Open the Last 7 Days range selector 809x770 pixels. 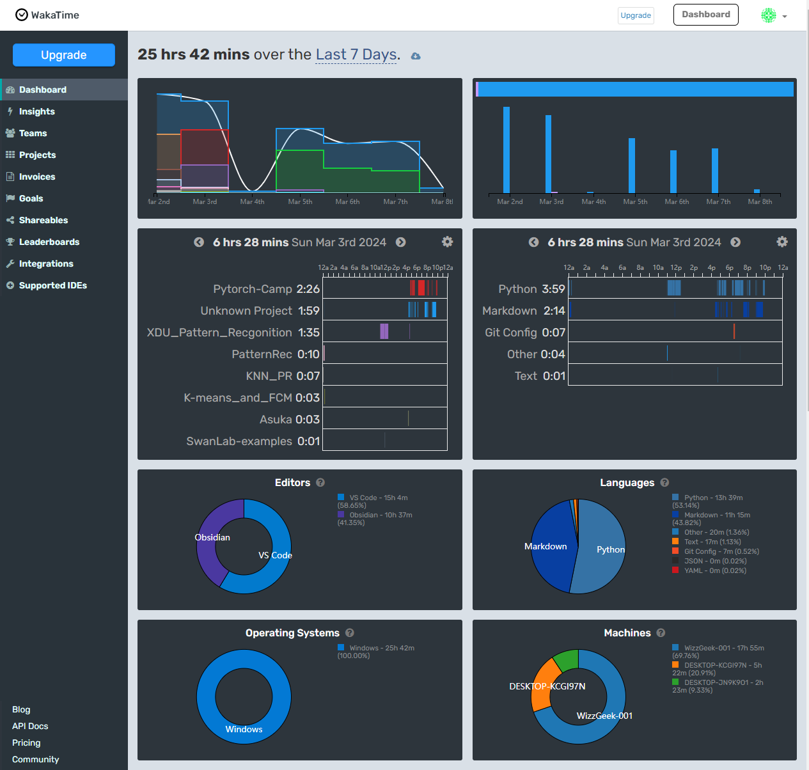point(356,55)
